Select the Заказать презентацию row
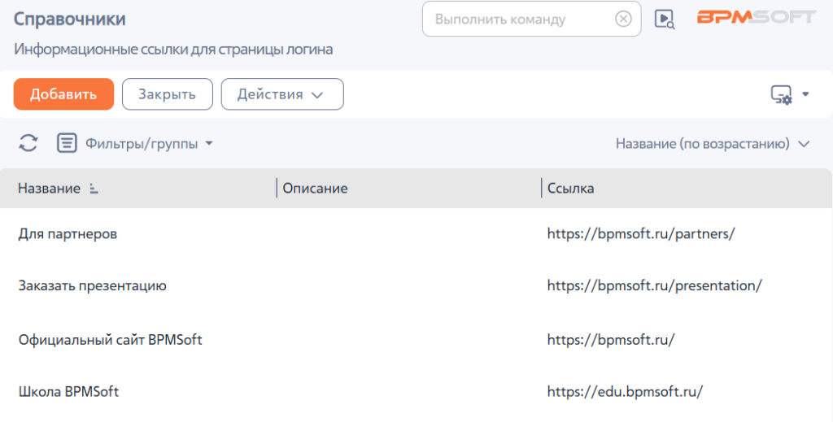 416,285
